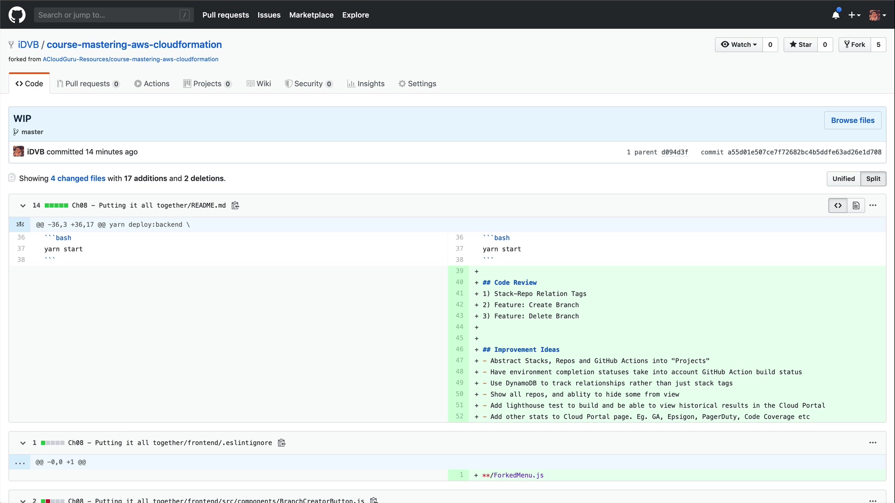
Task: Switch diff view to Unified
Action: point(843,179)
